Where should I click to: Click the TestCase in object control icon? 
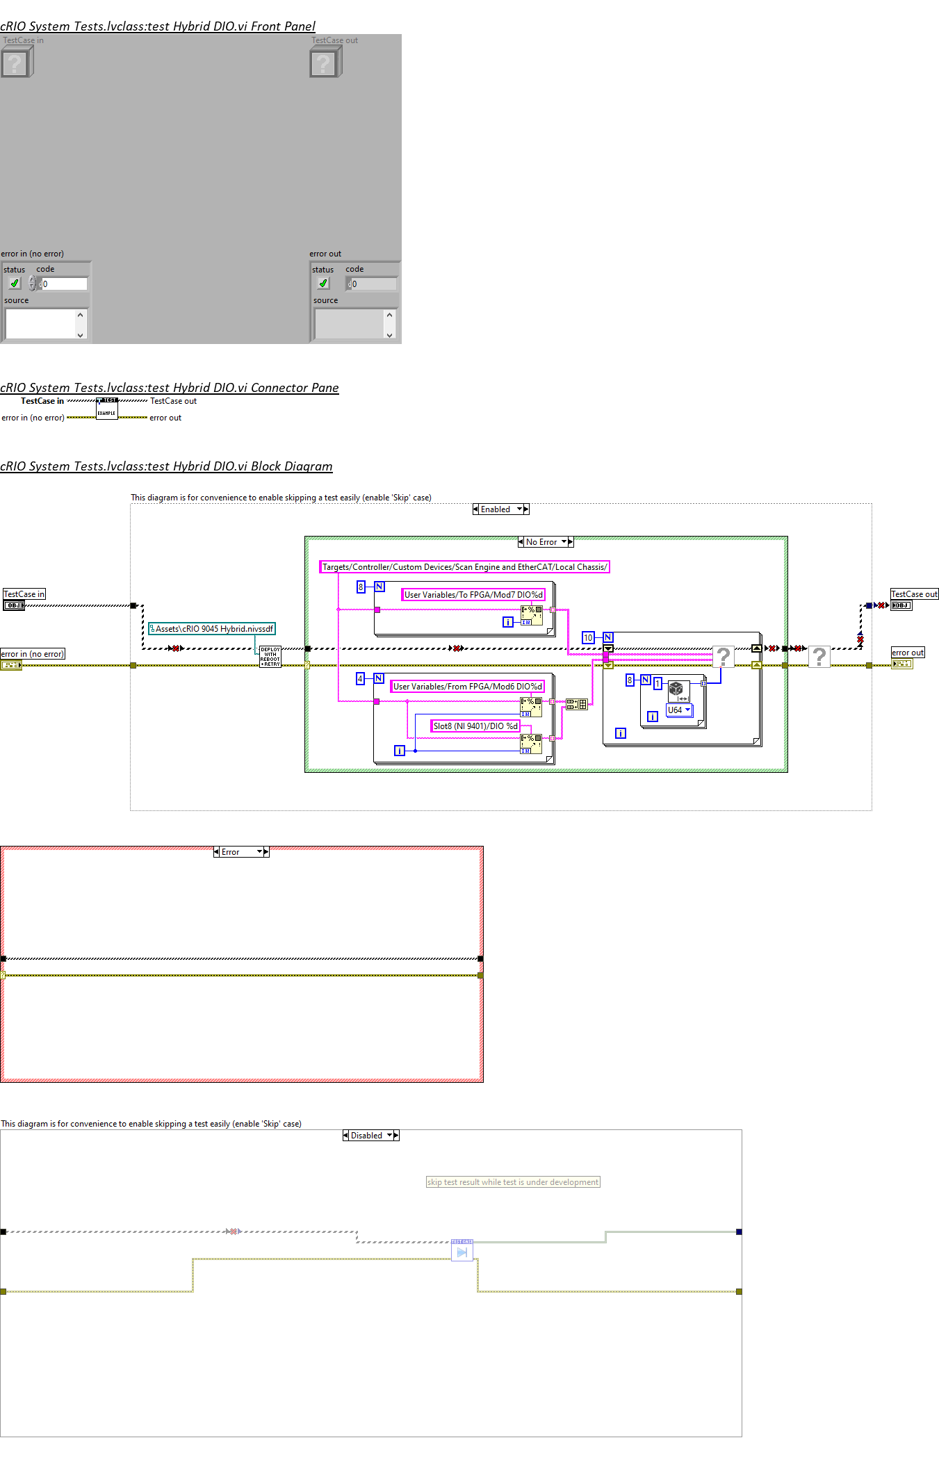point(17,62)
